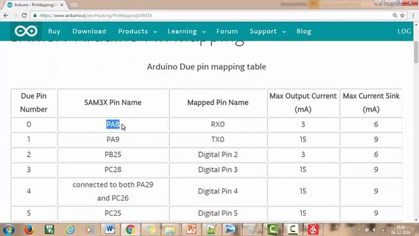Click the highlighted PA8 cell

click(113, 125)
